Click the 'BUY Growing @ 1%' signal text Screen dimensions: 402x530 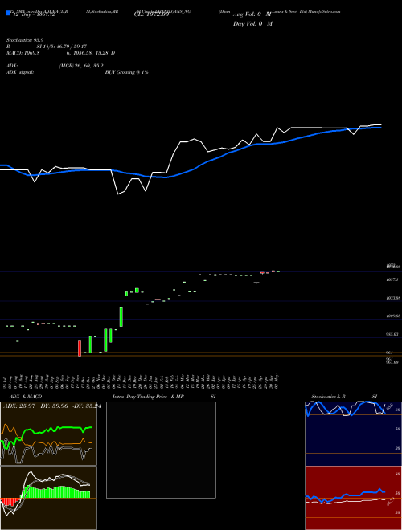pos(126,72)
